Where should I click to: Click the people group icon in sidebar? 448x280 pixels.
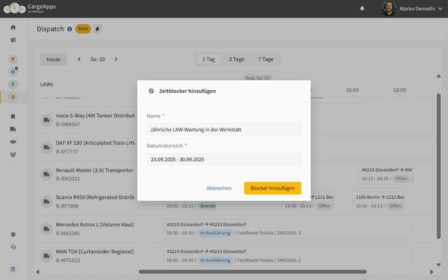click(13, 154)
